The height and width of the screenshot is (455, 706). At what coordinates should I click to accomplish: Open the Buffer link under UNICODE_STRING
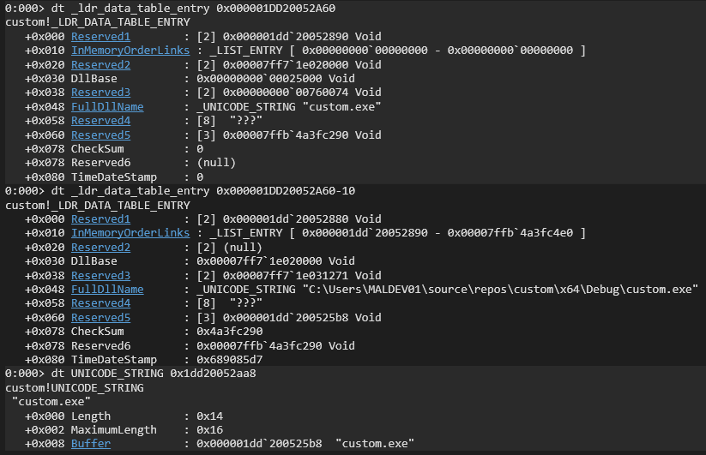91,444
